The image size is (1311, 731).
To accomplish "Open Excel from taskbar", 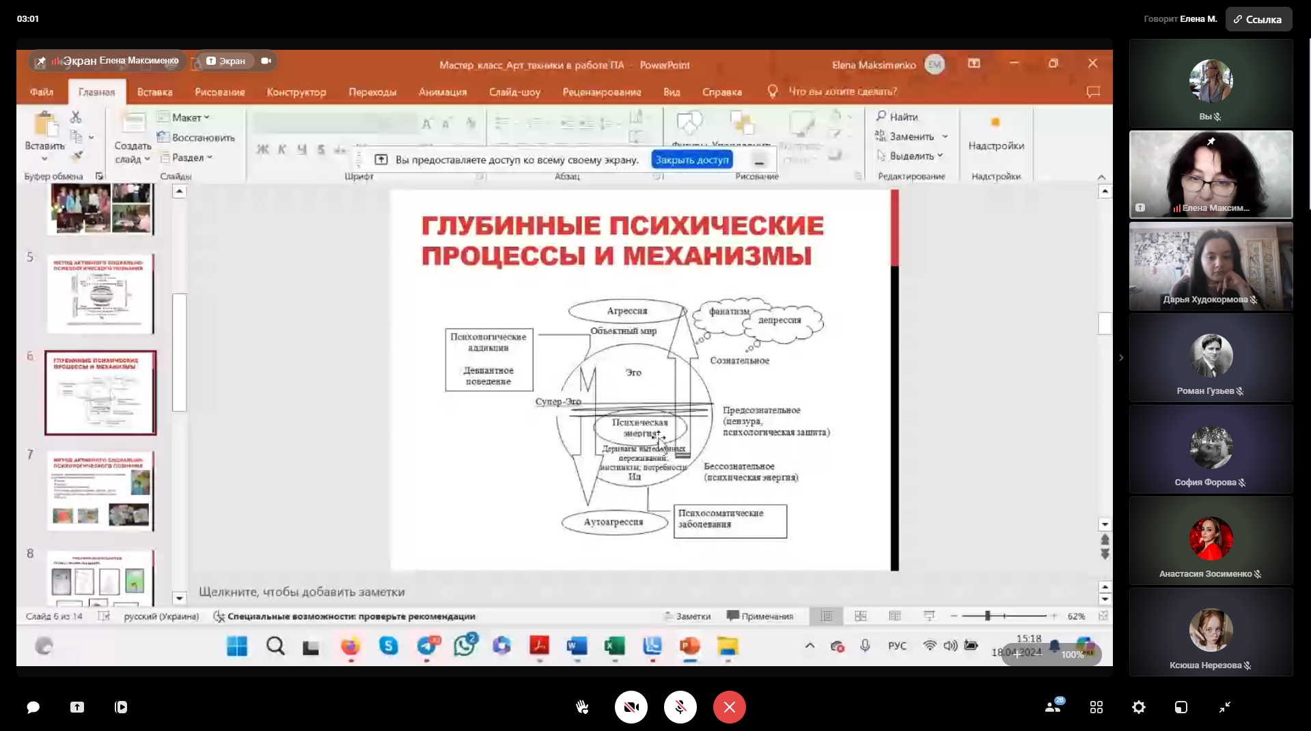I will click(x=614, y=646).
